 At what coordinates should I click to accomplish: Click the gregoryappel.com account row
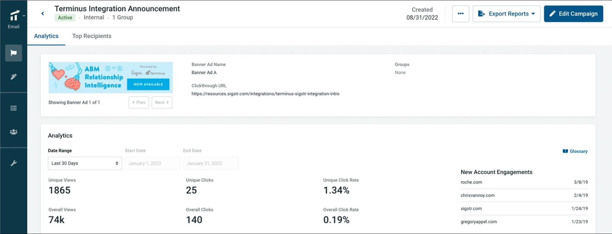click(524, 222)
